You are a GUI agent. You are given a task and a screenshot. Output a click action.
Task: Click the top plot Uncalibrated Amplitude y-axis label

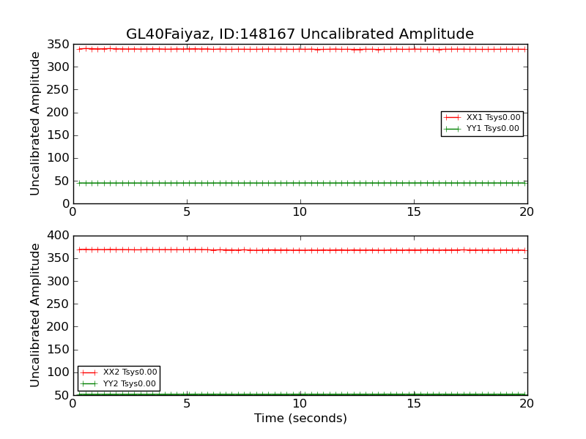point(34,124)
